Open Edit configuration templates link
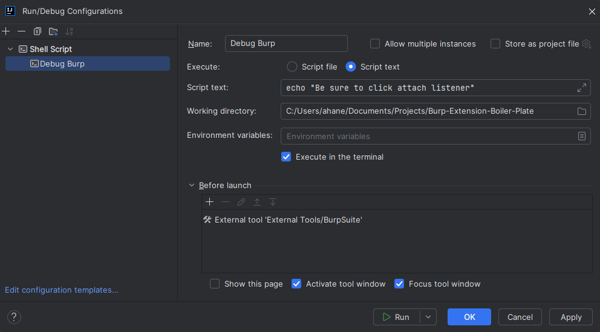The image size is (600, 332). [x=62, y=290]
